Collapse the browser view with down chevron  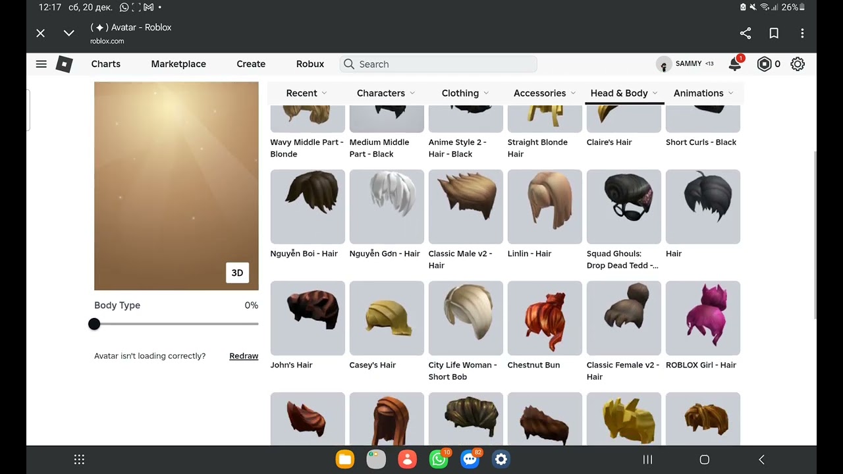tap(68, 33)
